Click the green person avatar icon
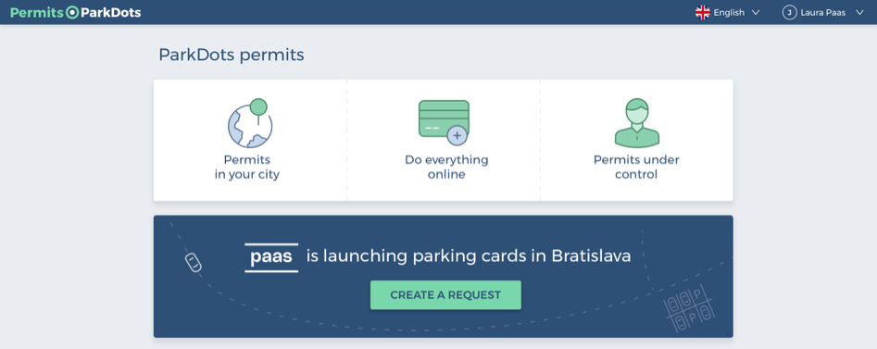 click(637, 123)
